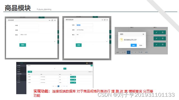This screenshot has width=179, height=100.
Task: Minimize the update specification dialog
Action: 102,20
